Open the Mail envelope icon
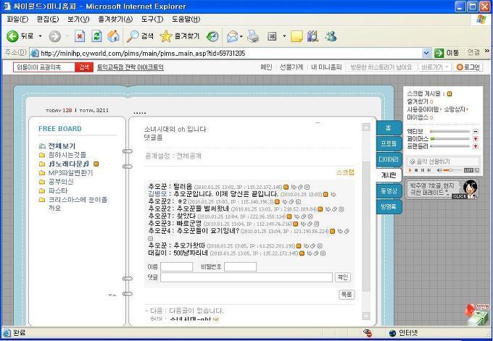 [232, 37]
